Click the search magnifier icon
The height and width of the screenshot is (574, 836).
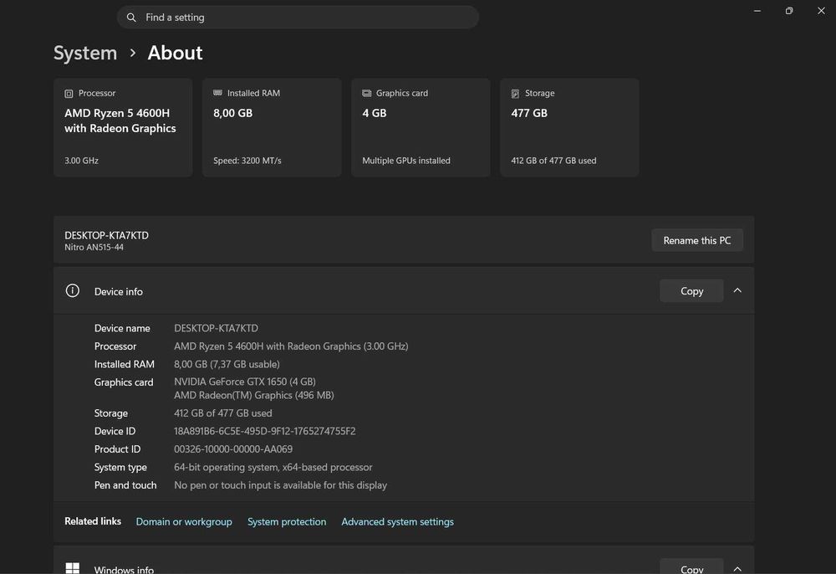coord(131,18)
